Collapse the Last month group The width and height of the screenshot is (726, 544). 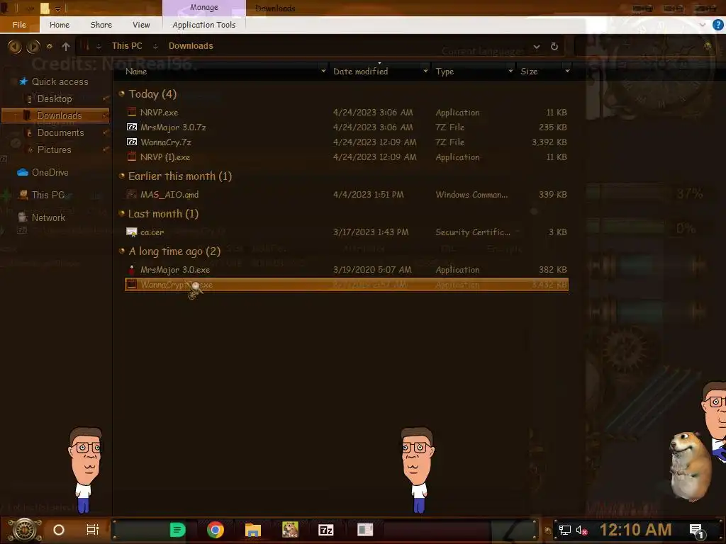click(x=122, y=213)
